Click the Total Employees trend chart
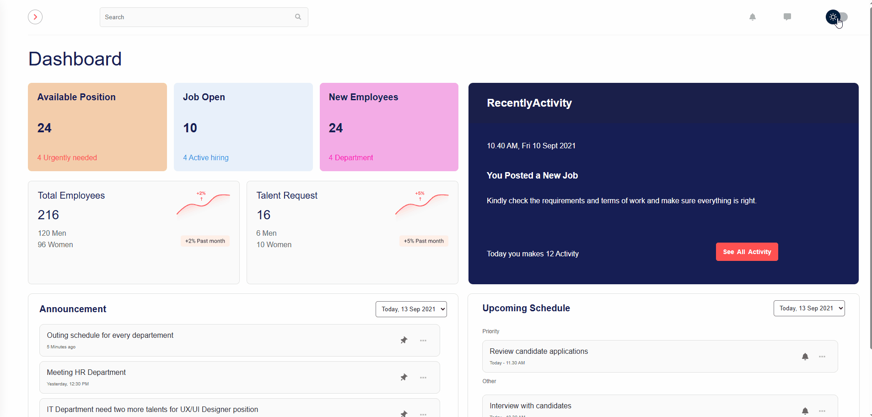872x417 pixels. (x=203, y=204)
